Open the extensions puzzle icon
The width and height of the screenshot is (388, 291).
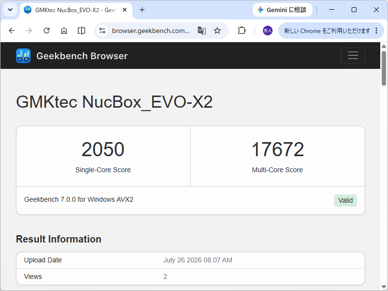click(x=242, y=31)
